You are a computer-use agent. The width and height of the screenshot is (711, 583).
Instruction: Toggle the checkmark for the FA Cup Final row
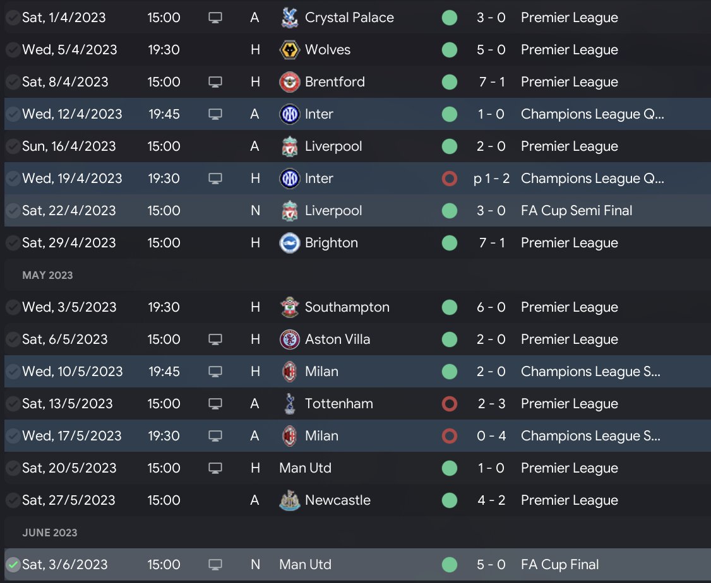coord(12,565)
